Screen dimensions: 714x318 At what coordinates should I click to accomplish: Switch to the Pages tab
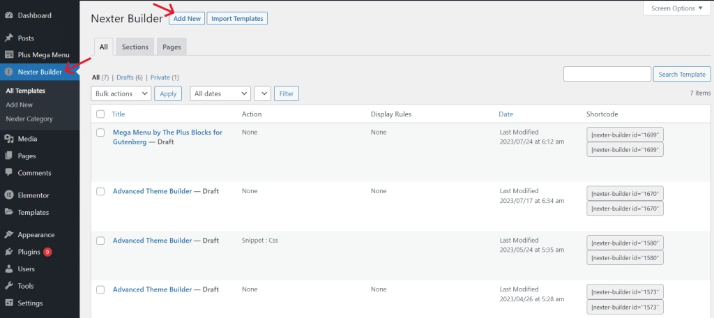point(172,47)
